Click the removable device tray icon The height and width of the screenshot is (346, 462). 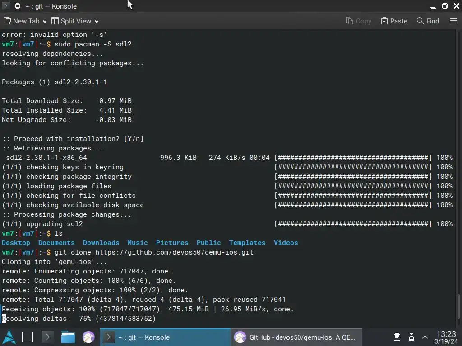coord(411,337)
